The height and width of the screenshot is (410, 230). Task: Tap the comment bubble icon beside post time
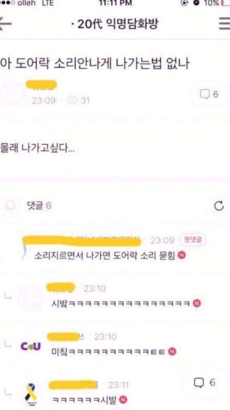click(204, 94)
